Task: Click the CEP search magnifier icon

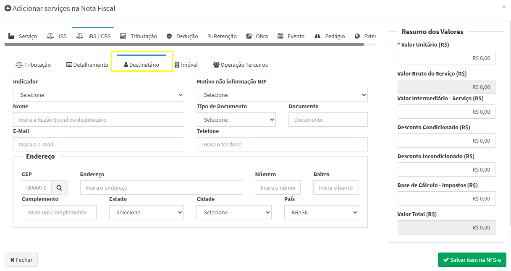Action: click(x=59, y=188)
